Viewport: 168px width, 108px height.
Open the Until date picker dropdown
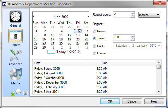pyautogui.click(x=159, y=46)
